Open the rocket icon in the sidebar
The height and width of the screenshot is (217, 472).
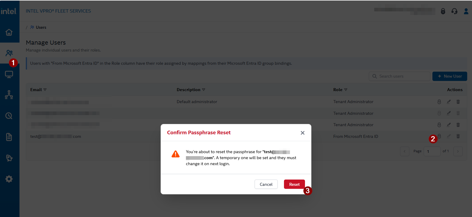9,158
